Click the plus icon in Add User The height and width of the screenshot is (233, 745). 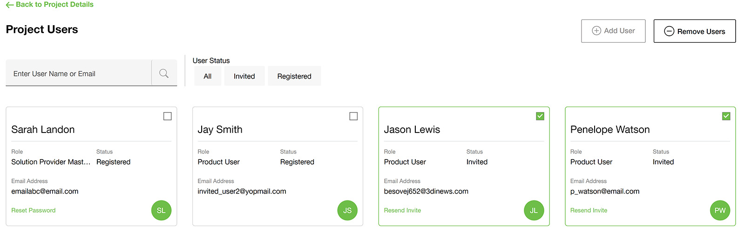(596, 31)
